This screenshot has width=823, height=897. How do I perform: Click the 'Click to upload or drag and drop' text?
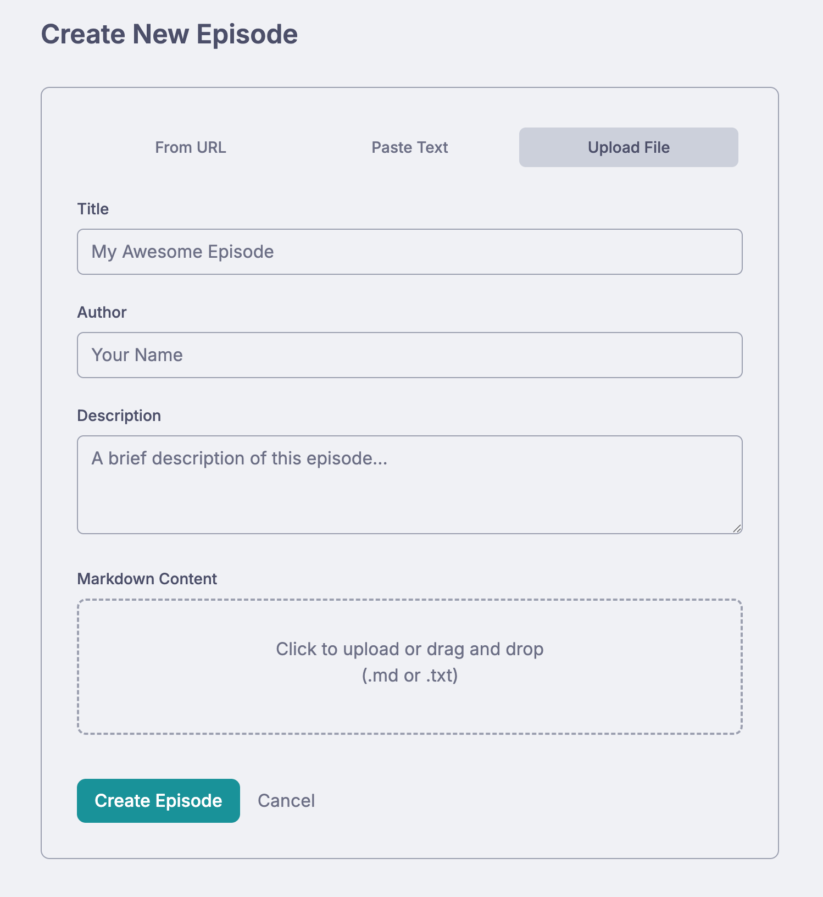[x=409, y=649]
